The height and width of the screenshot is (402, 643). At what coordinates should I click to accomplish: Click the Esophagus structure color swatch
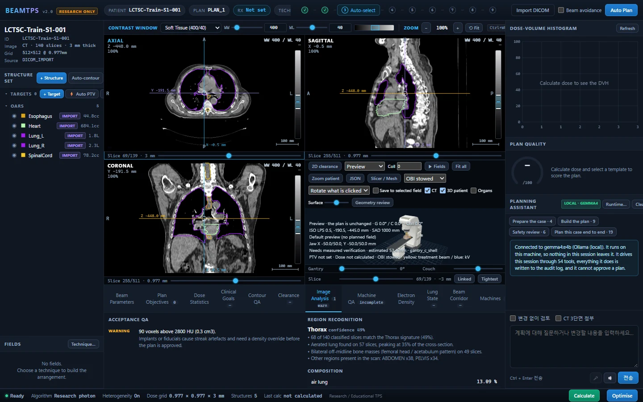23,116
